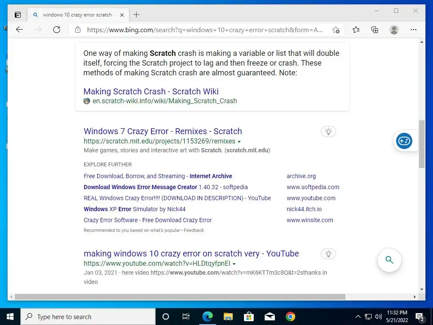Click the blue game controller floating button

click(404, 141)
